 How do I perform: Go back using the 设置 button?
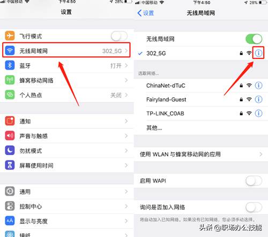click(146, 13)
